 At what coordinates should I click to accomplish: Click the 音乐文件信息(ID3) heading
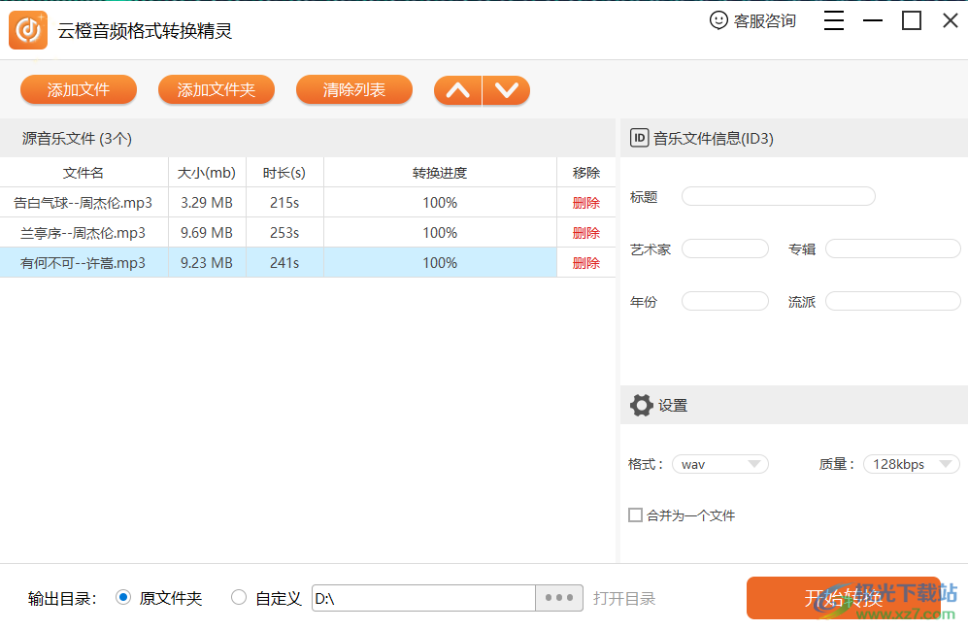click(713, 138)
